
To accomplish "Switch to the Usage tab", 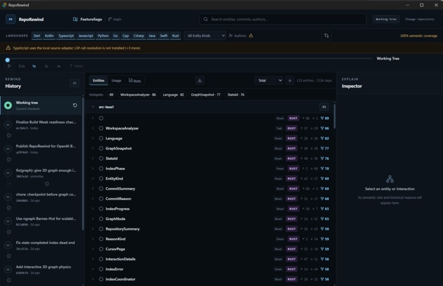I will (x=117, y=80).
